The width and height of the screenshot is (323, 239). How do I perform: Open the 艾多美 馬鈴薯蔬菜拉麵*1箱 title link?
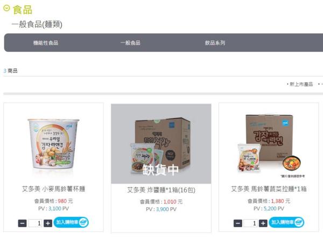269,189
